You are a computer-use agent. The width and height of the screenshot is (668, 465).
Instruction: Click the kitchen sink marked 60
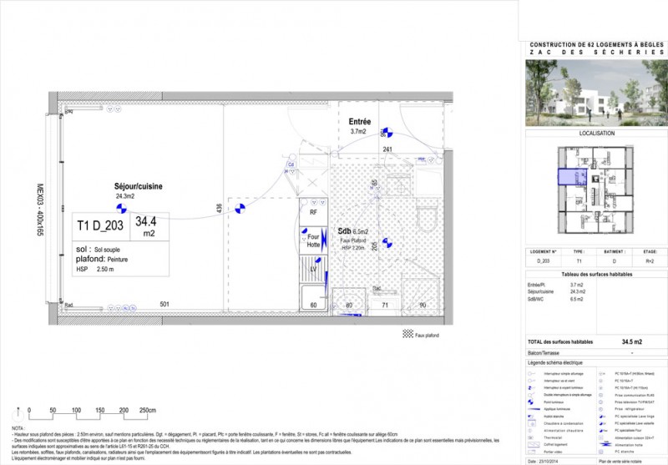tap(314, 298)
